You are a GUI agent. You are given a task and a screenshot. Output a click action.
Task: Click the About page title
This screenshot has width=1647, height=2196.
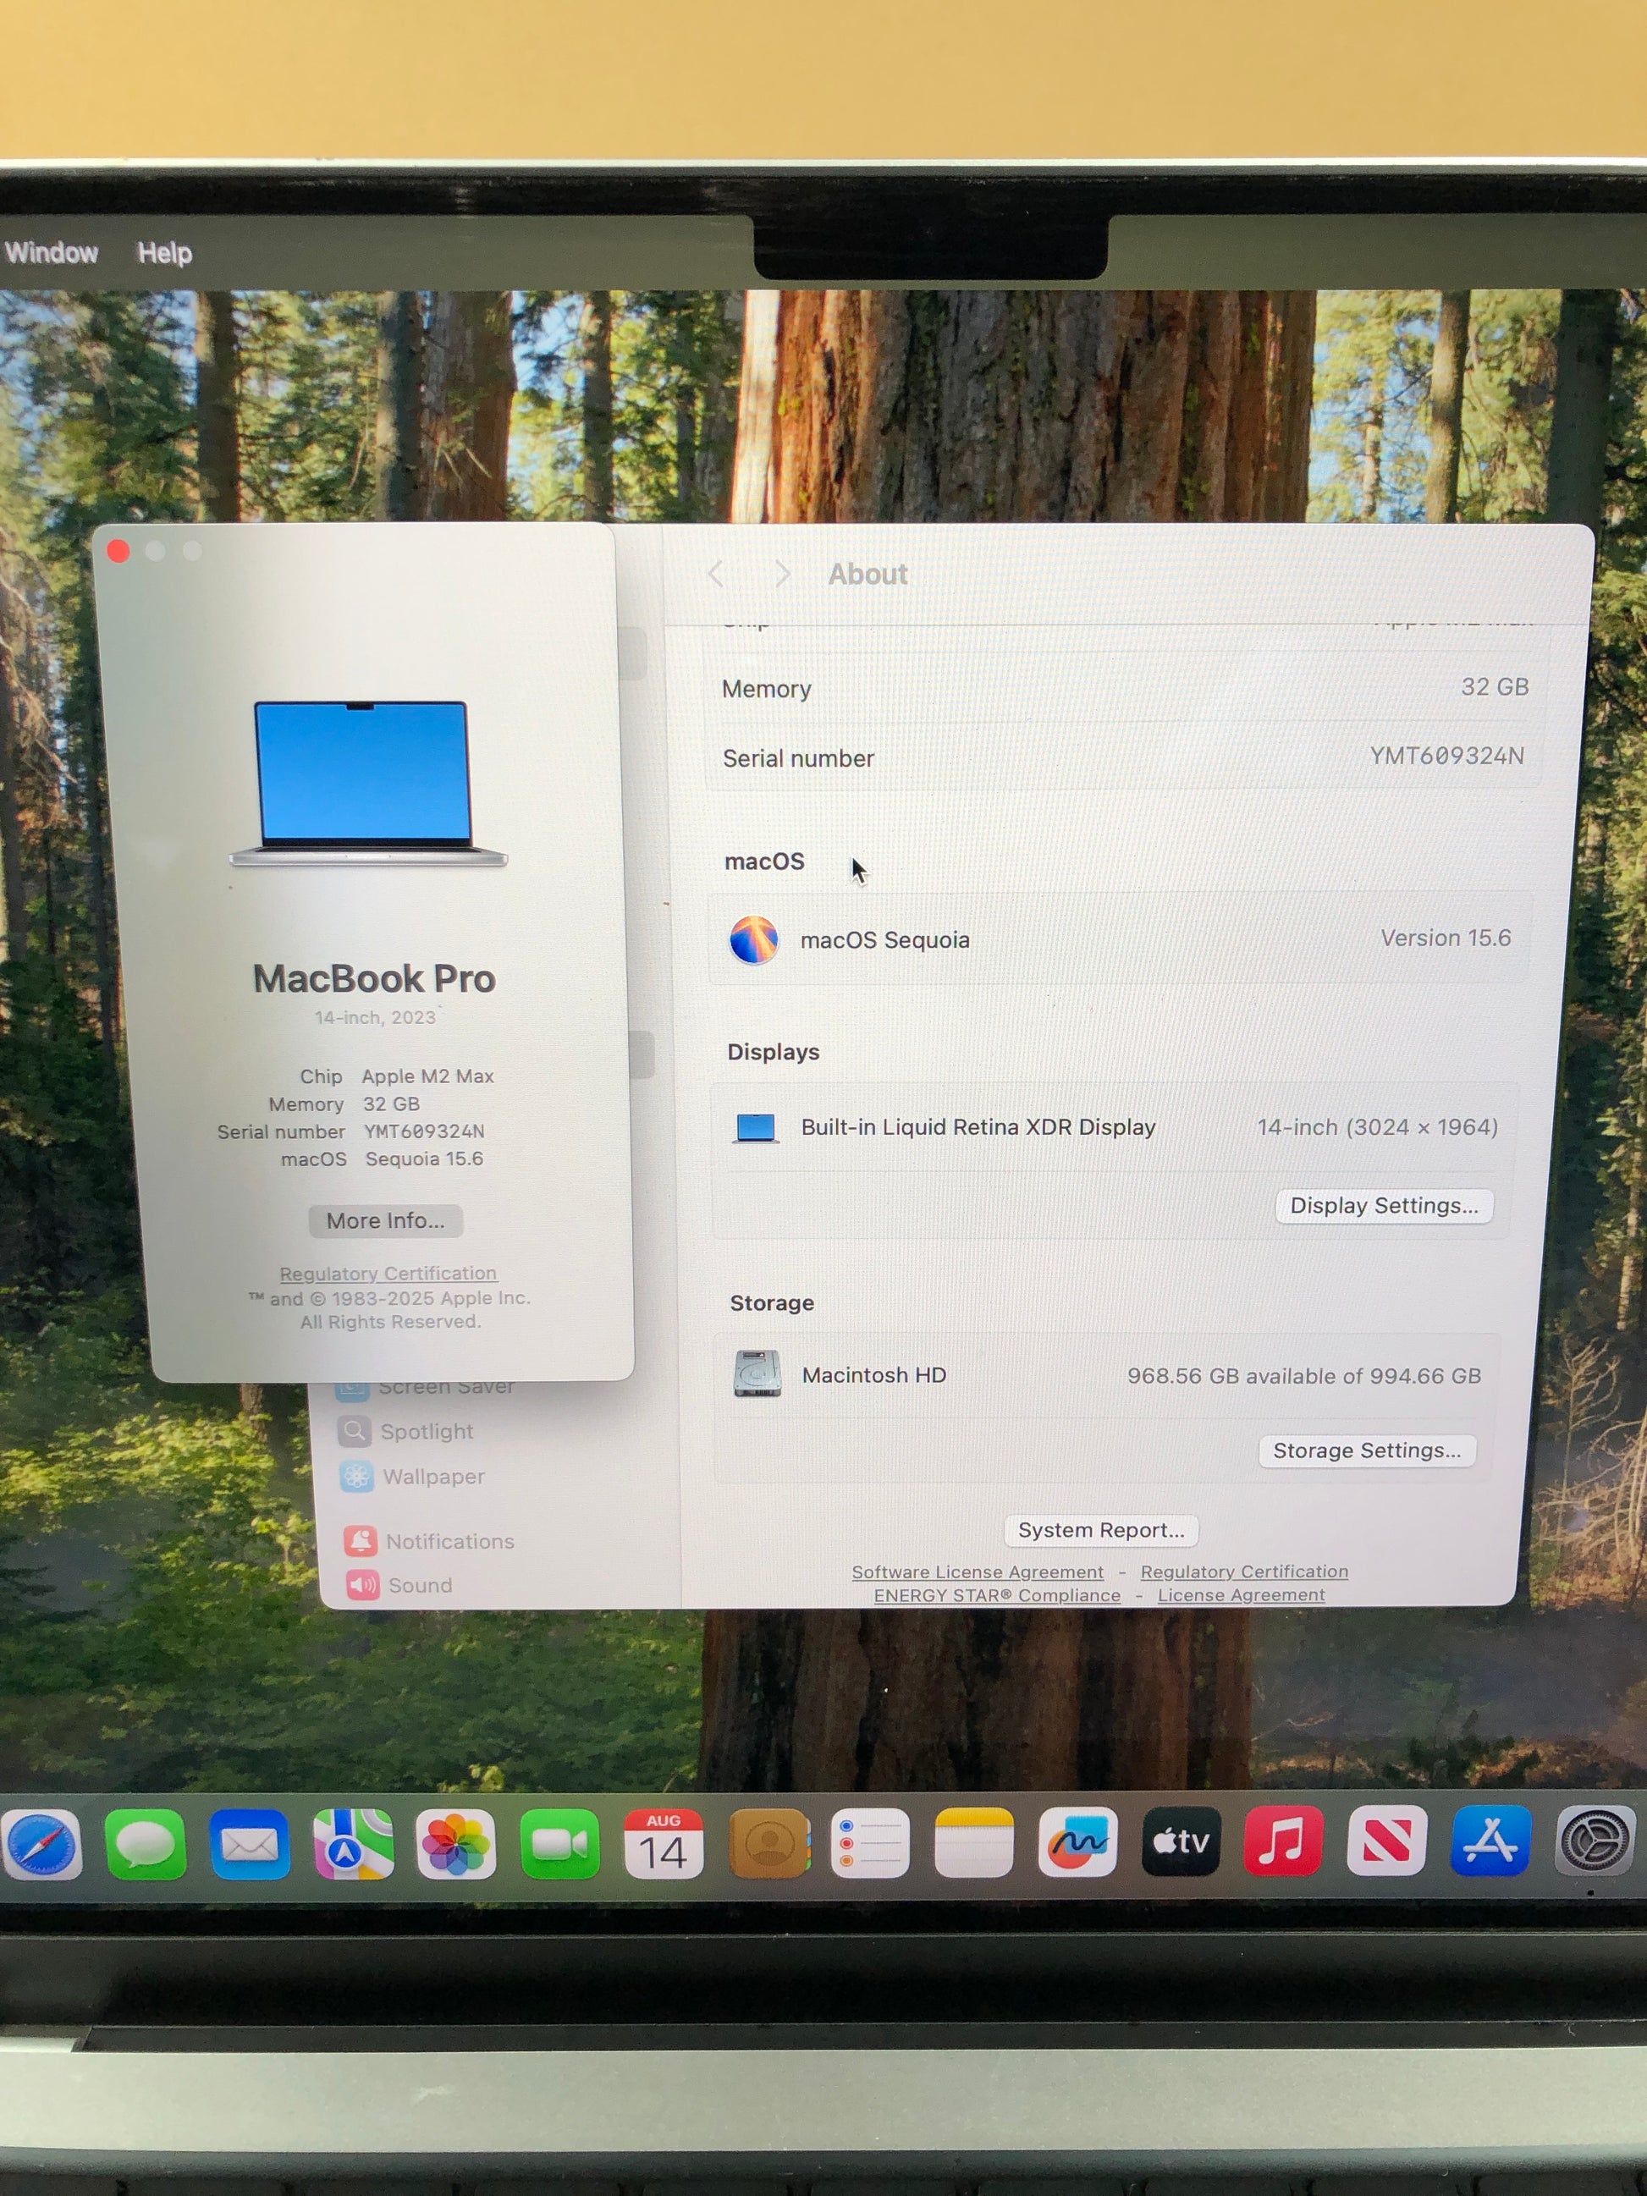868,574
